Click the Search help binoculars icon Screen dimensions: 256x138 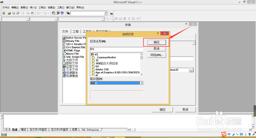pyautogui.click(x=111, y=13)
